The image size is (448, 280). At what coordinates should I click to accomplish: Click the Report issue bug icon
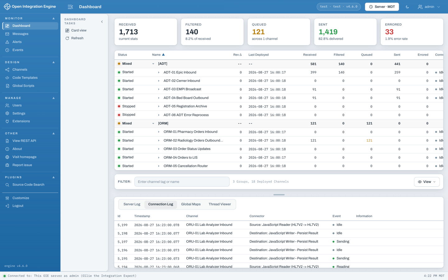(7, 165)
